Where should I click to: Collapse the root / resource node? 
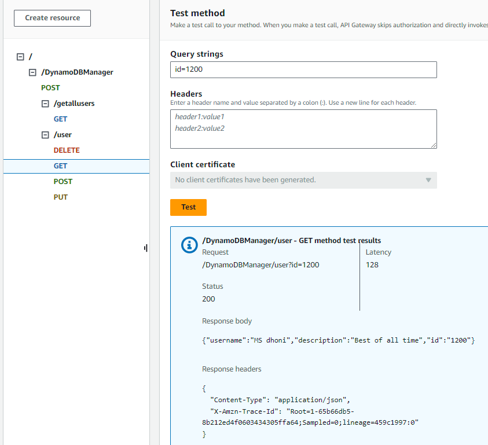(21, 57)
